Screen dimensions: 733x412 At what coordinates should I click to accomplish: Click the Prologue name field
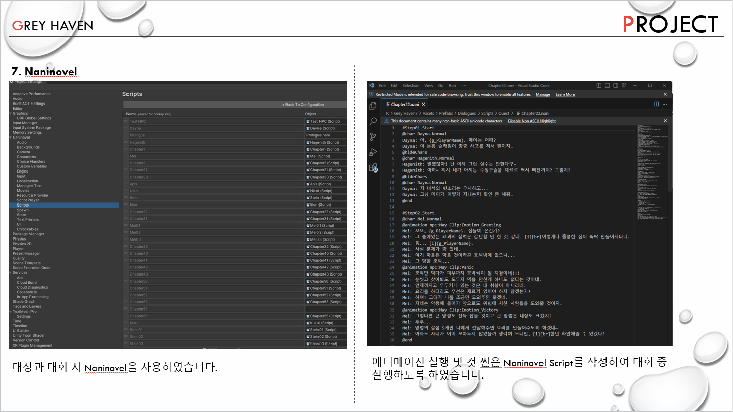coord(215,135)
